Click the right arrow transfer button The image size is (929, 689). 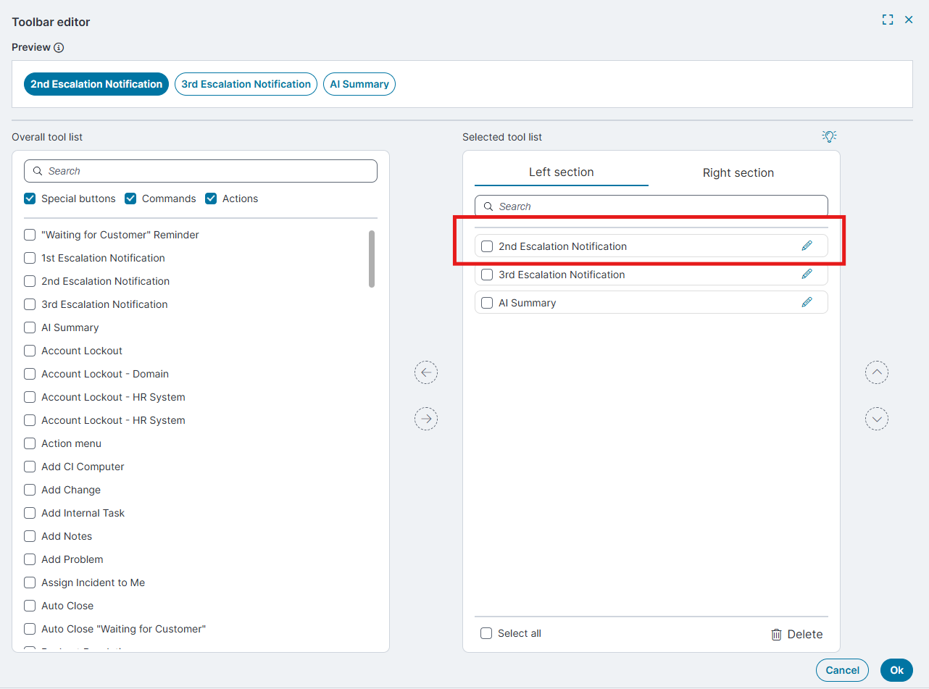[426, 419]
